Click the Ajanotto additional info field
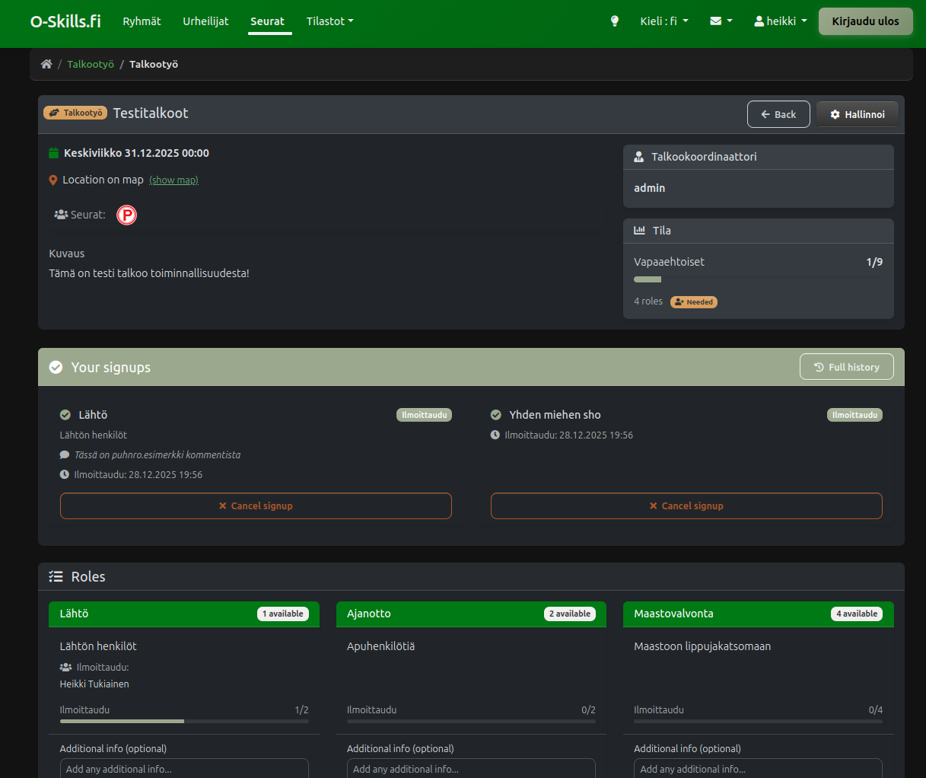The height and width of the screenshot is (778, 926). click(x=471, y=769)
